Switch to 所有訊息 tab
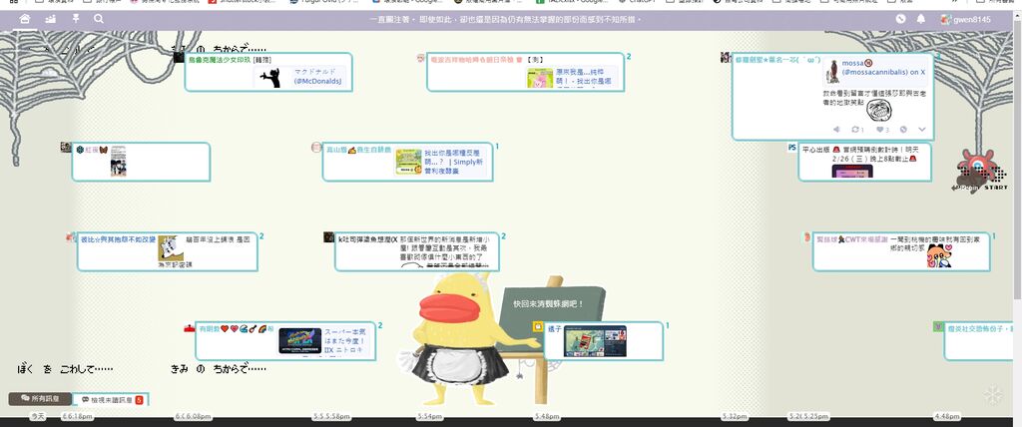1022x427 pixels. 40,398
